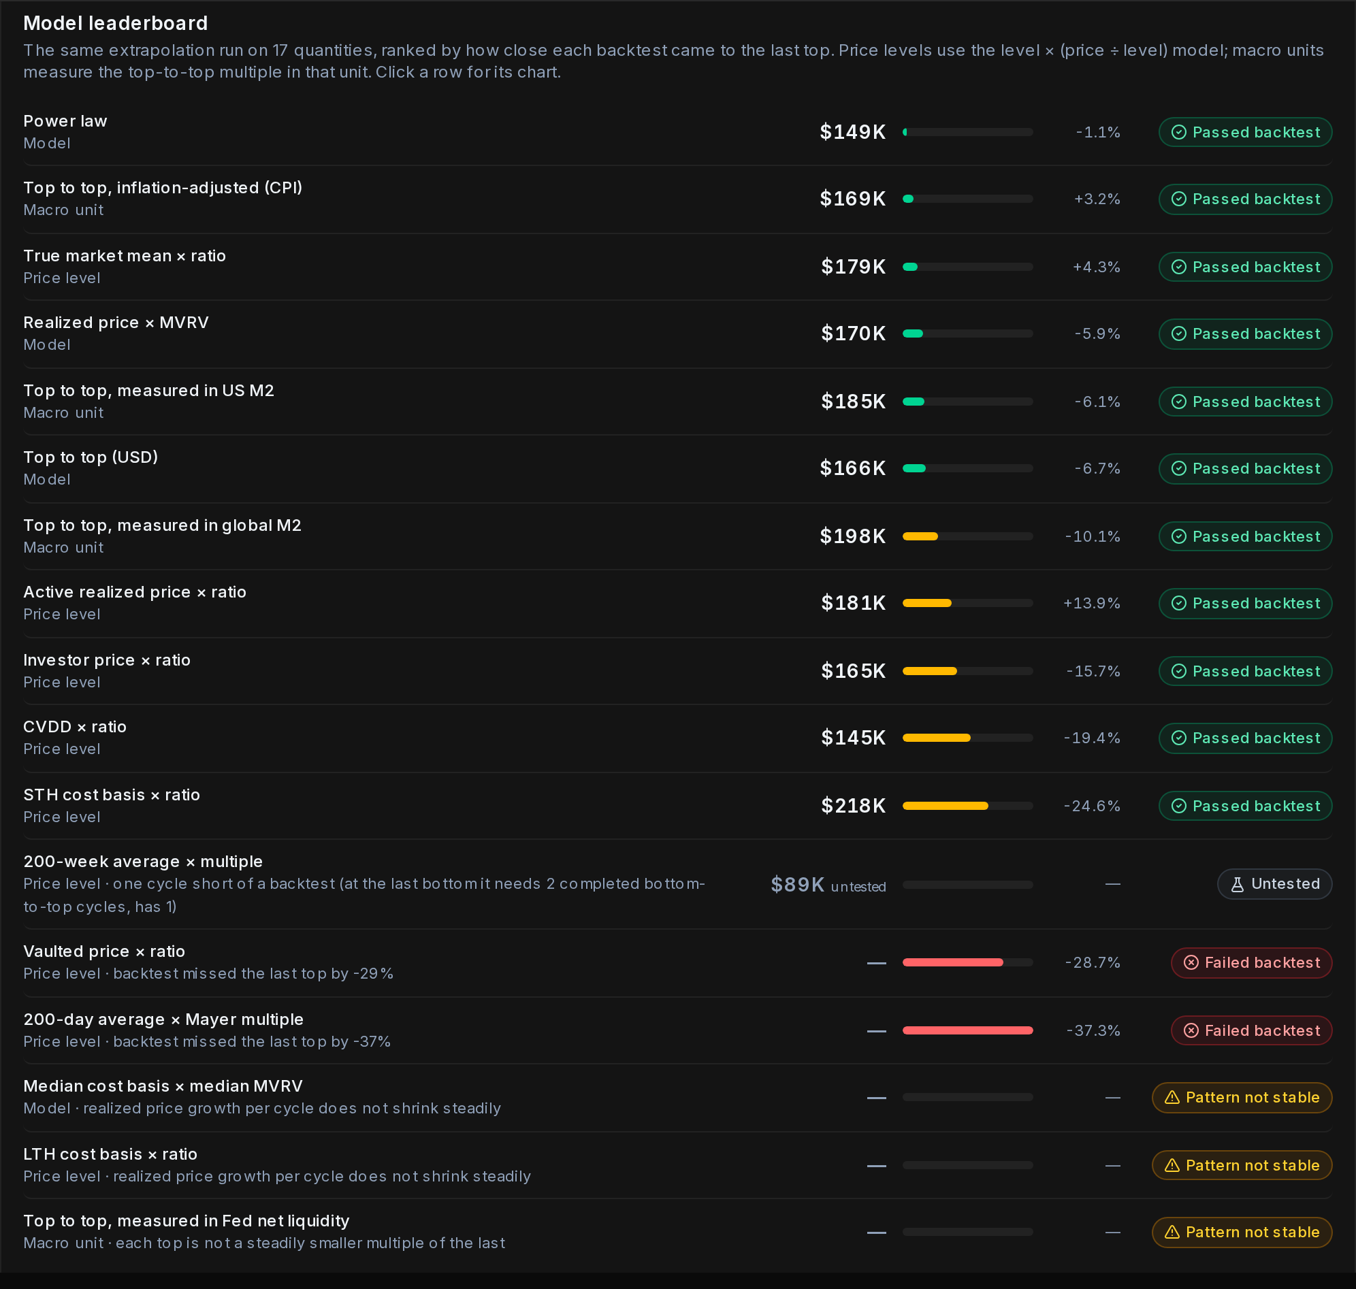Click the LTH cost basis × ratio title

pyautogui.click(x=110, y=1154)
